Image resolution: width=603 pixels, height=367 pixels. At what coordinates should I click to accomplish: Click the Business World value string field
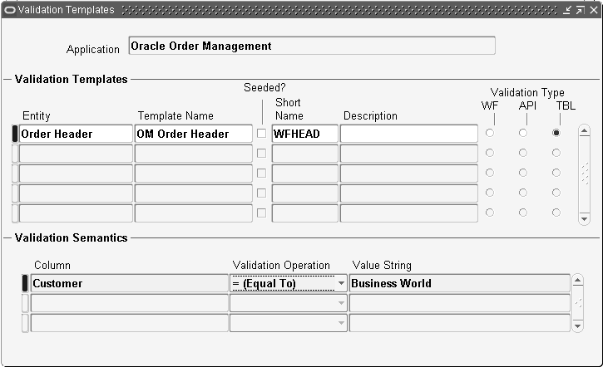[460, 283]
